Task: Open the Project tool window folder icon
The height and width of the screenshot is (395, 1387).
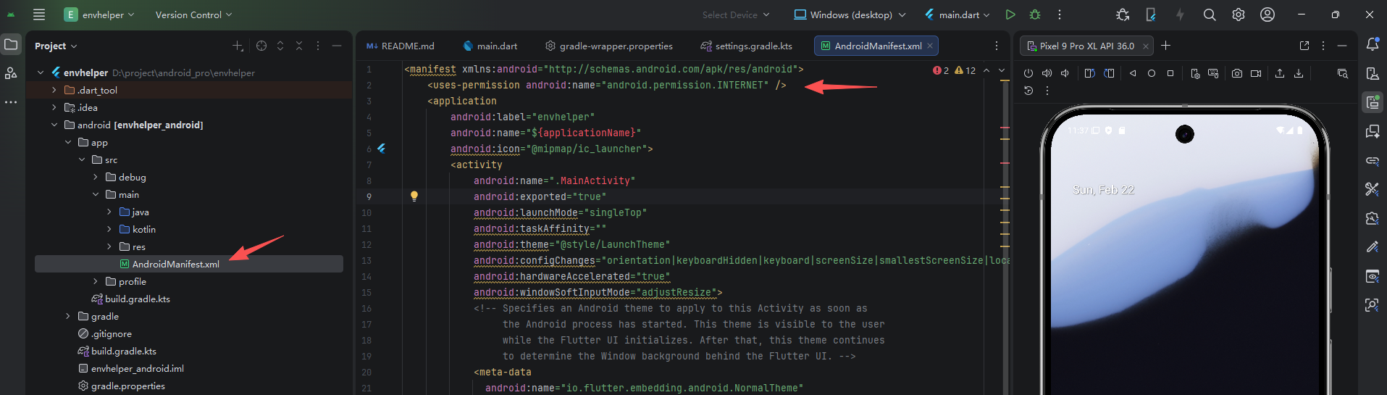Action: click(x=11, y=45)
